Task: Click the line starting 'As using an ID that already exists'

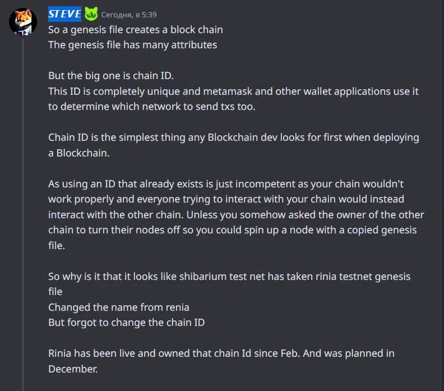Action: 226,184
